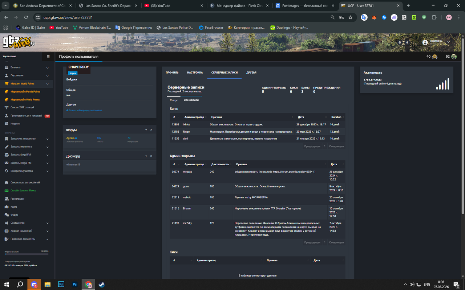The width and height of the screenshot is (465, 290).
Task: Click Скачать бектраунд персонажа link
Action: [x=84, y=110]
